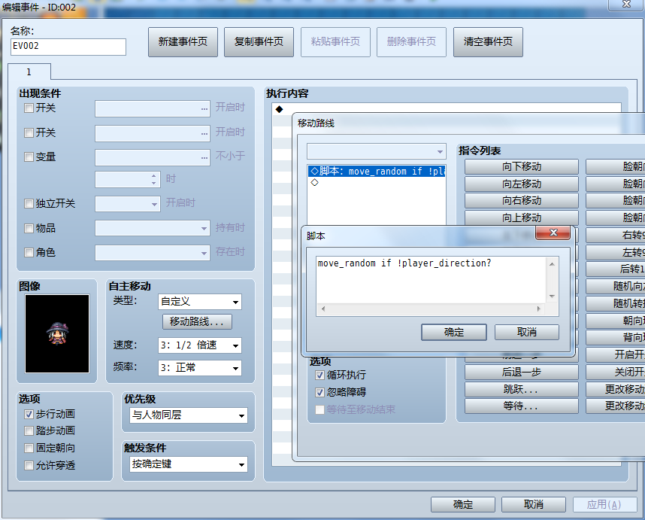Check the 固定朝向 option
Image resolution: width=645 pixels, height=520 pixels.
coord(29,448)
